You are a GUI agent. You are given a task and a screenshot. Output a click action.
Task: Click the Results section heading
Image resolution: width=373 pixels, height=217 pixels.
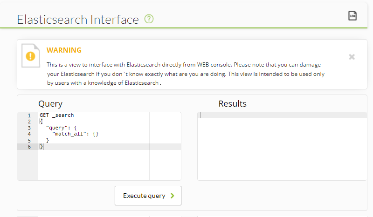coord(232,104)
